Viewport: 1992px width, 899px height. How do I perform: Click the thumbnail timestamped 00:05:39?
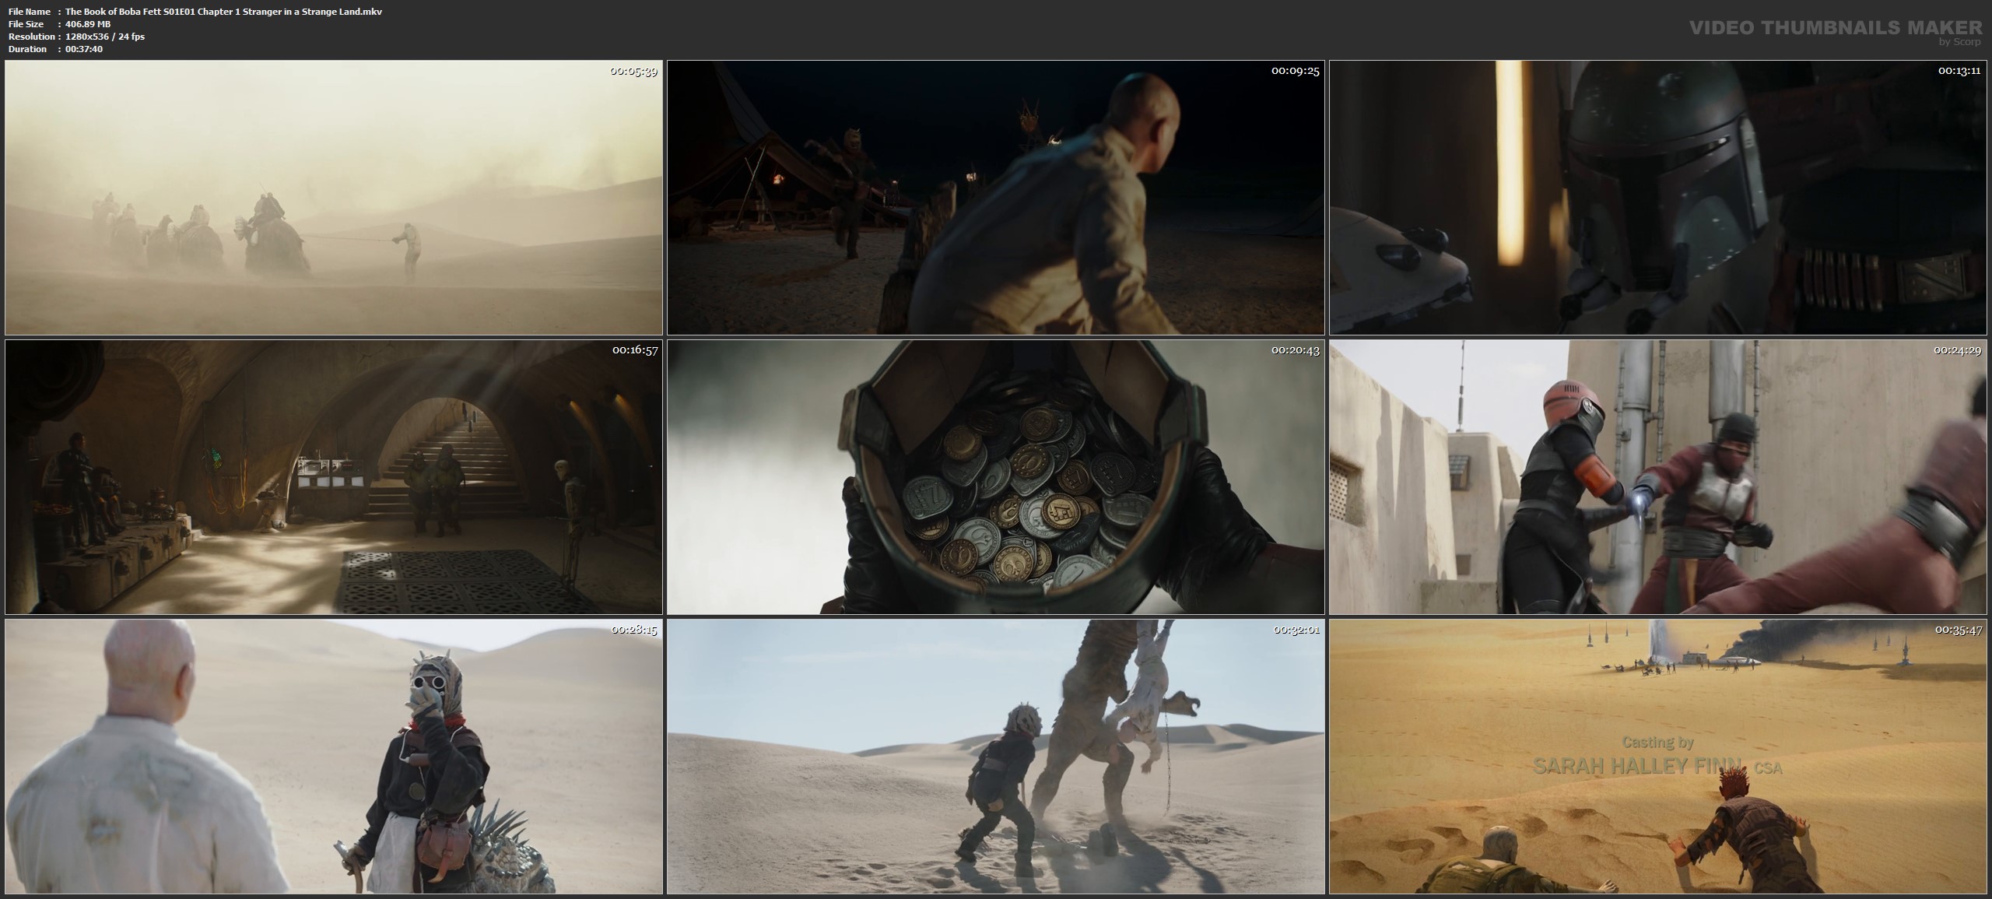pyautogui.click(x=333, y=197)
